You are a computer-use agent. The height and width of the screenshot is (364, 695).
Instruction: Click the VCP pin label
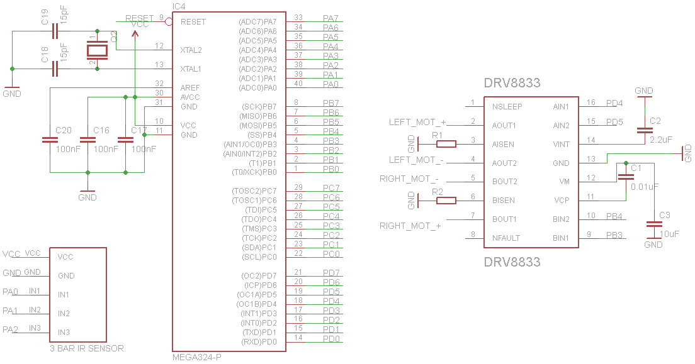(562, 201)
